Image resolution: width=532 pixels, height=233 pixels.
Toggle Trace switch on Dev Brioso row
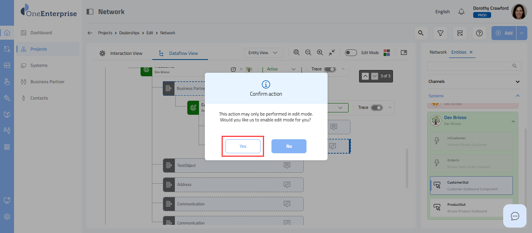[x=330, y=69]
